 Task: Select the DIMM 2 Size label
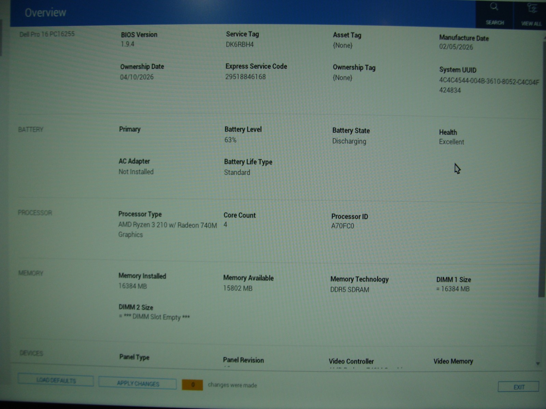136,307
